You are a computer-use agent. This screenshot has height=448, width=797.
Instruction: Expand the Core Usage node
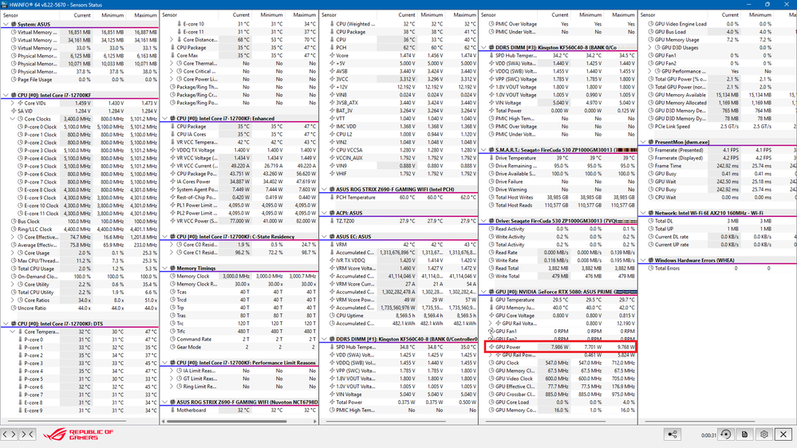[14, 253]
